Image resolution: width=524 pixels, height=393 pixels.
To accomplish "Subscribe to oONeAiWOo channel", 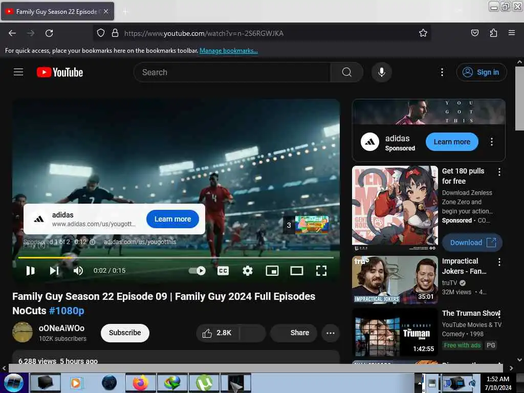I will (x=125, y=333).
